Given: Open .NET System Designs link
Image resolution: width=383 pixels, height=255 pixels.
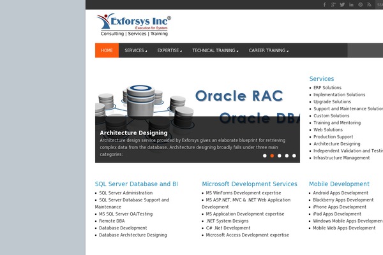Looking at the screenshot, I should tap(227, 221).
